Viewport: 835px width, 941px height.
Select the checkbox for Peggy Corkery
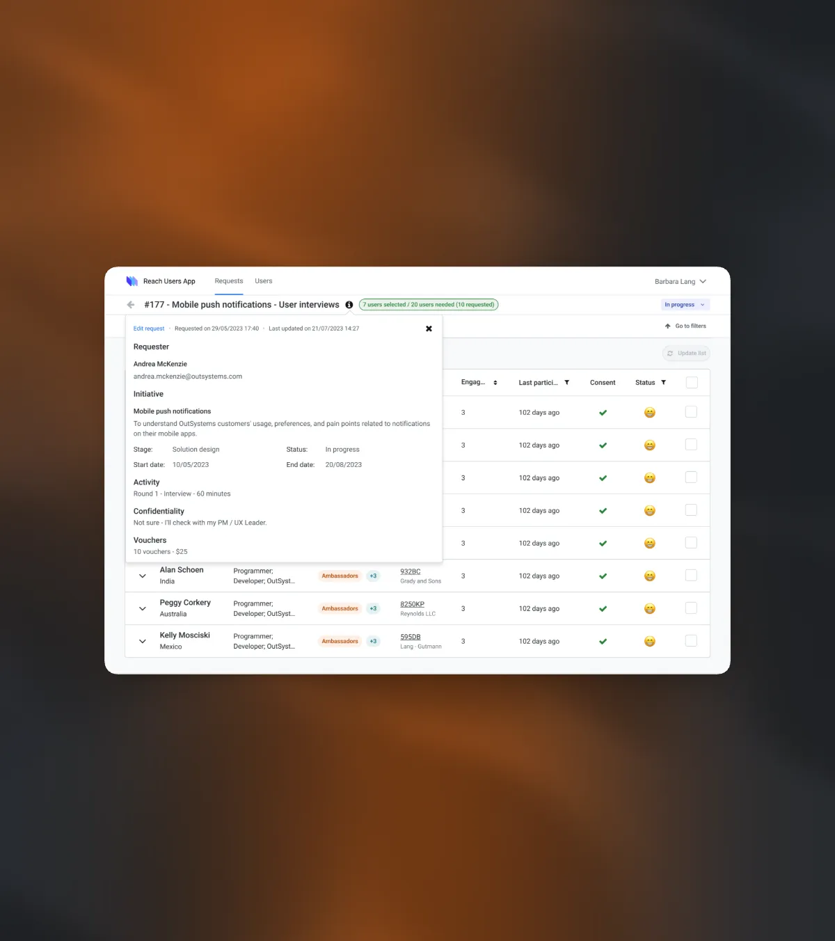691,608
